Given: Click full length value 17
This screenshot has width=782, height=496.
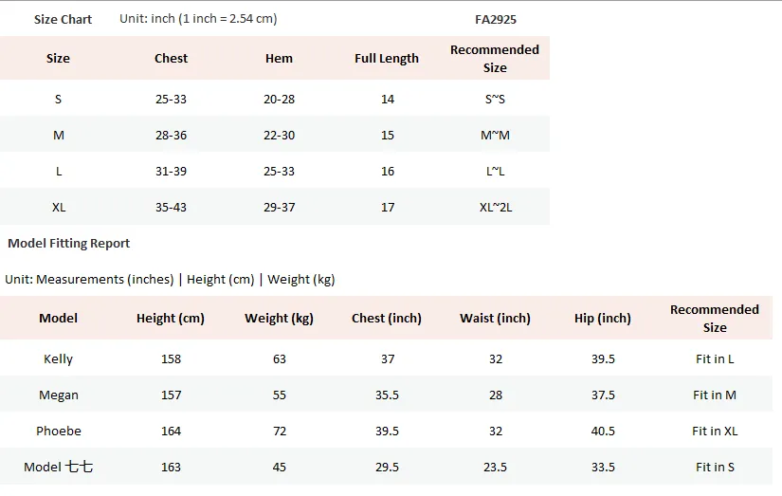Looking at the screenshot, I should click(x=388, y=207).
